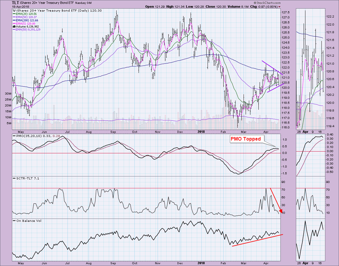Screen dimensions: 339x266
Task: Select the Low 120.28 value
Action: 195,7
